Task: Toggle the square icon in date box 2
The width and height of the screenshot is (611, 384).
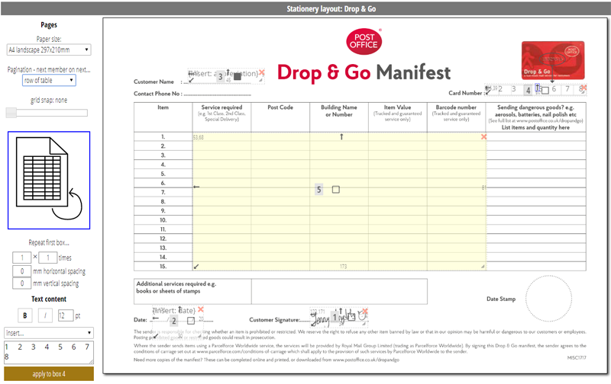Action: click(190, 321)
